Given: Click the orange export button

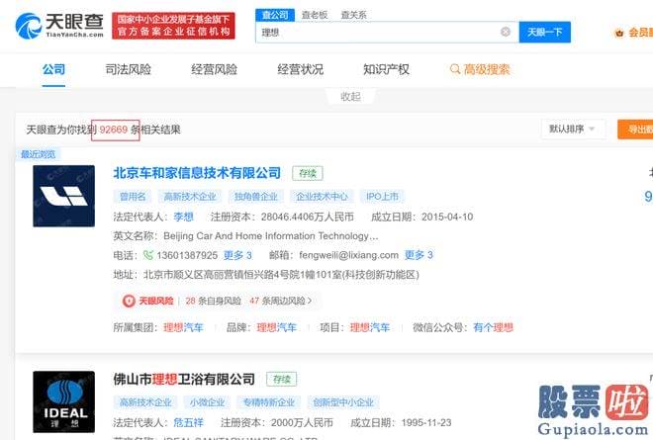Looking at the screenshot, I should point(635,130).
